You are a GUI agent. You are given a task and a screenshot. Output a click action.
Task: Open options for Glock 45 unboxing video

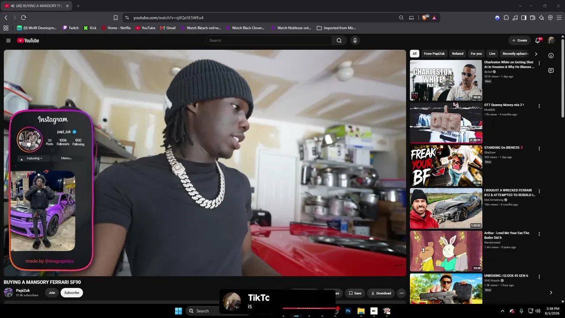[539, 277]
